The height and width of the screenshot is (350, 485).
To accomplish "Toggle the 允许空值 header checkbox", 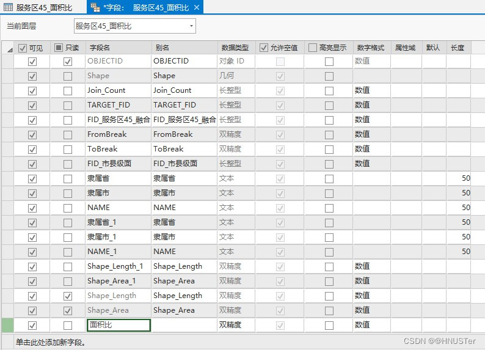I will 263,48.
